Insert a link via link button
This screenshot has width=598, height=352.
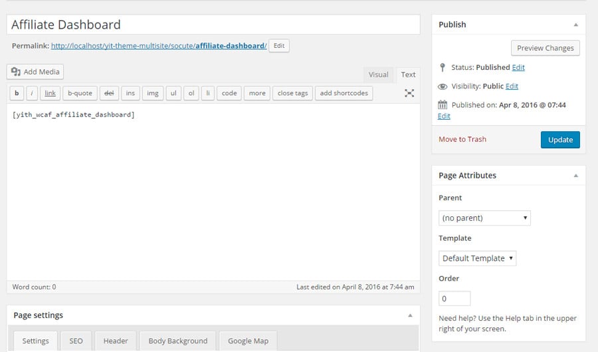[x=50, y=93]
